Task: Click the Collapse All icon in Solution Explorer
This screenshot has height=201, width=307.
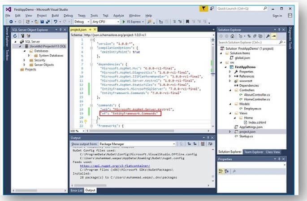Action: pos(255,36)
